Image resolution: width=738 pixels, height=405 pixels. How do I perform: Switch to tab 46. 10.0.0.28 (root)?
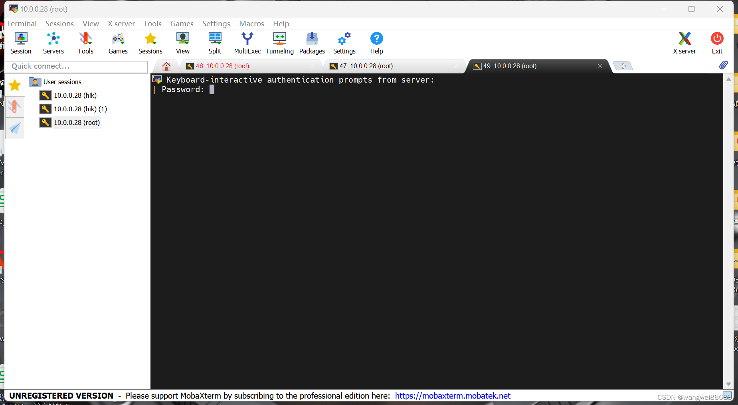250,66
